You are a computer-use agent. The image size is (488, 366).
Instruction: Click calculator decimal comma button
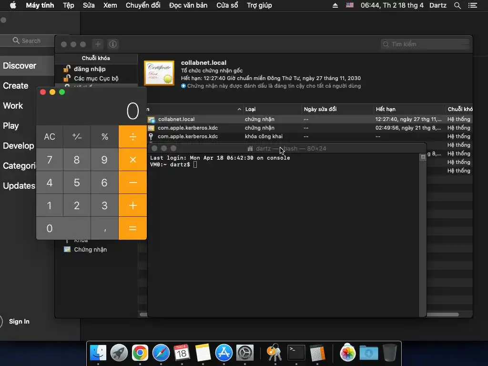click(104, 228)
